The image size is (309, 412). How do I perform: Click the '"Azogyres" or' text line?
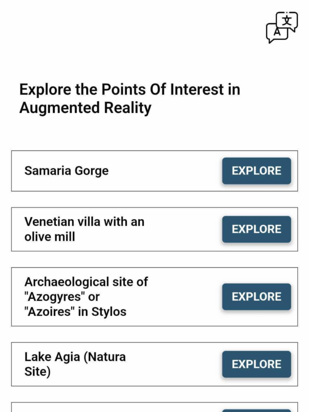[62, 297]
